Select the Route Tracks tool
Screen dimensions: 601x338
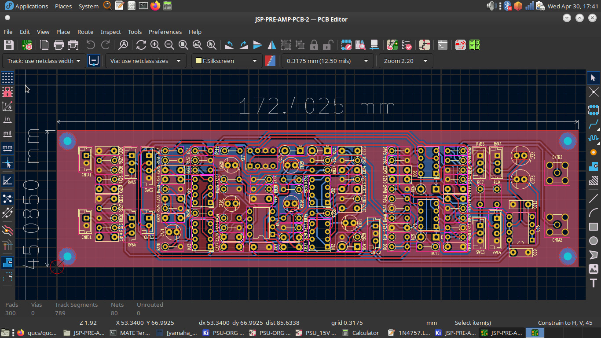[x=594, y=124]
